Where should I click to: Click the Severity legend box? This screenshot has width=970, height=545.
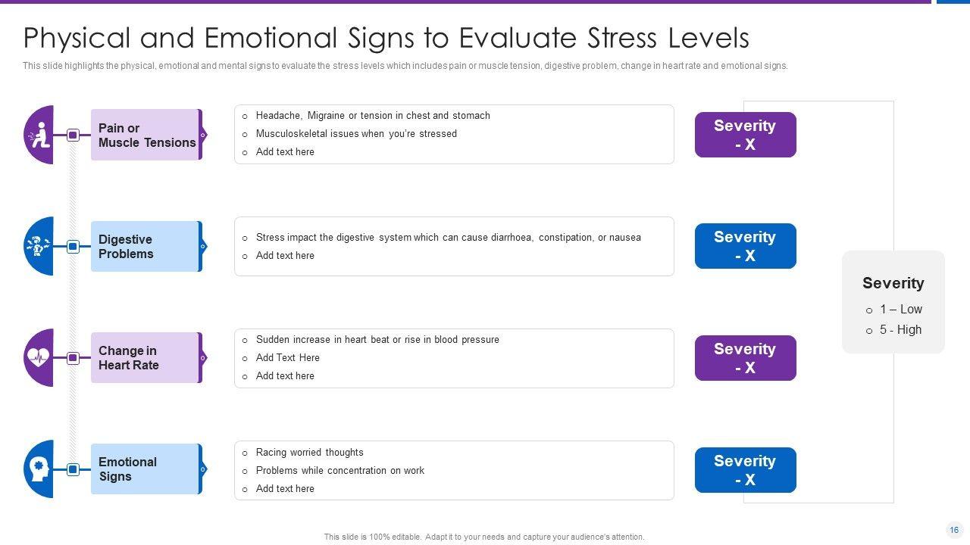tap(893, 303)
